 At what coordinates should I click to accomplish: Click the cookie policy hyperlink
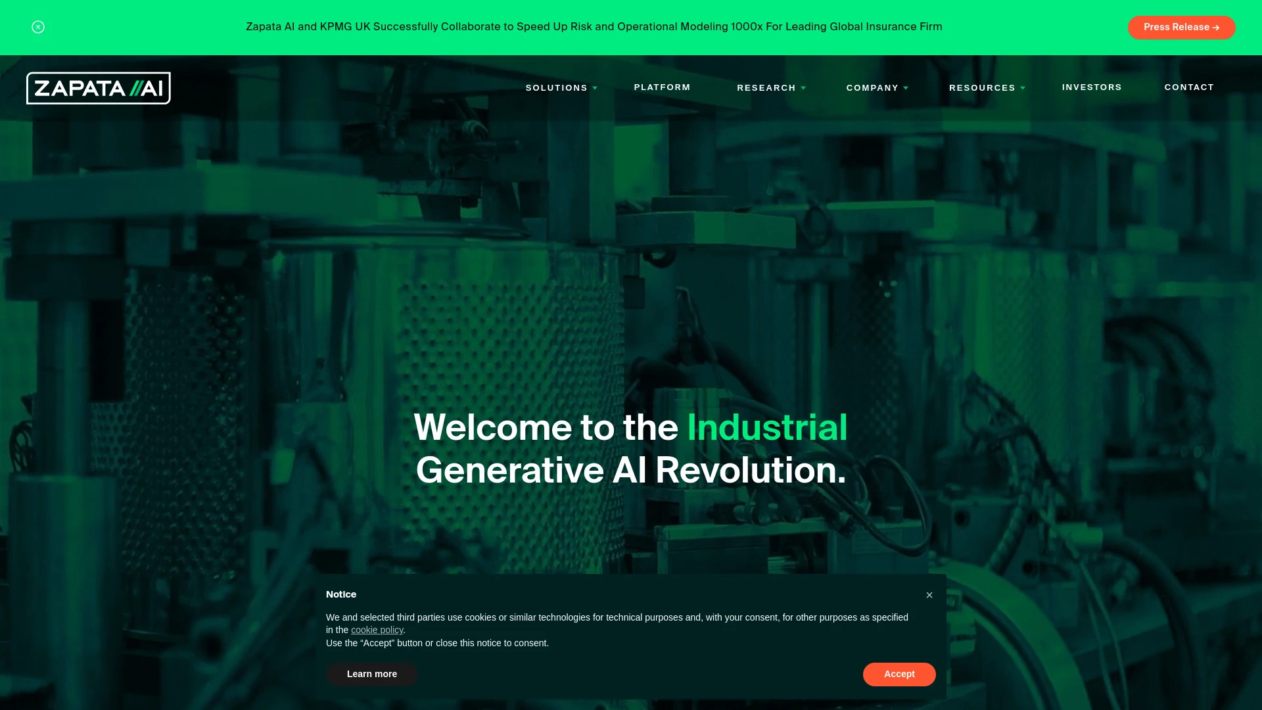[377, 630]
